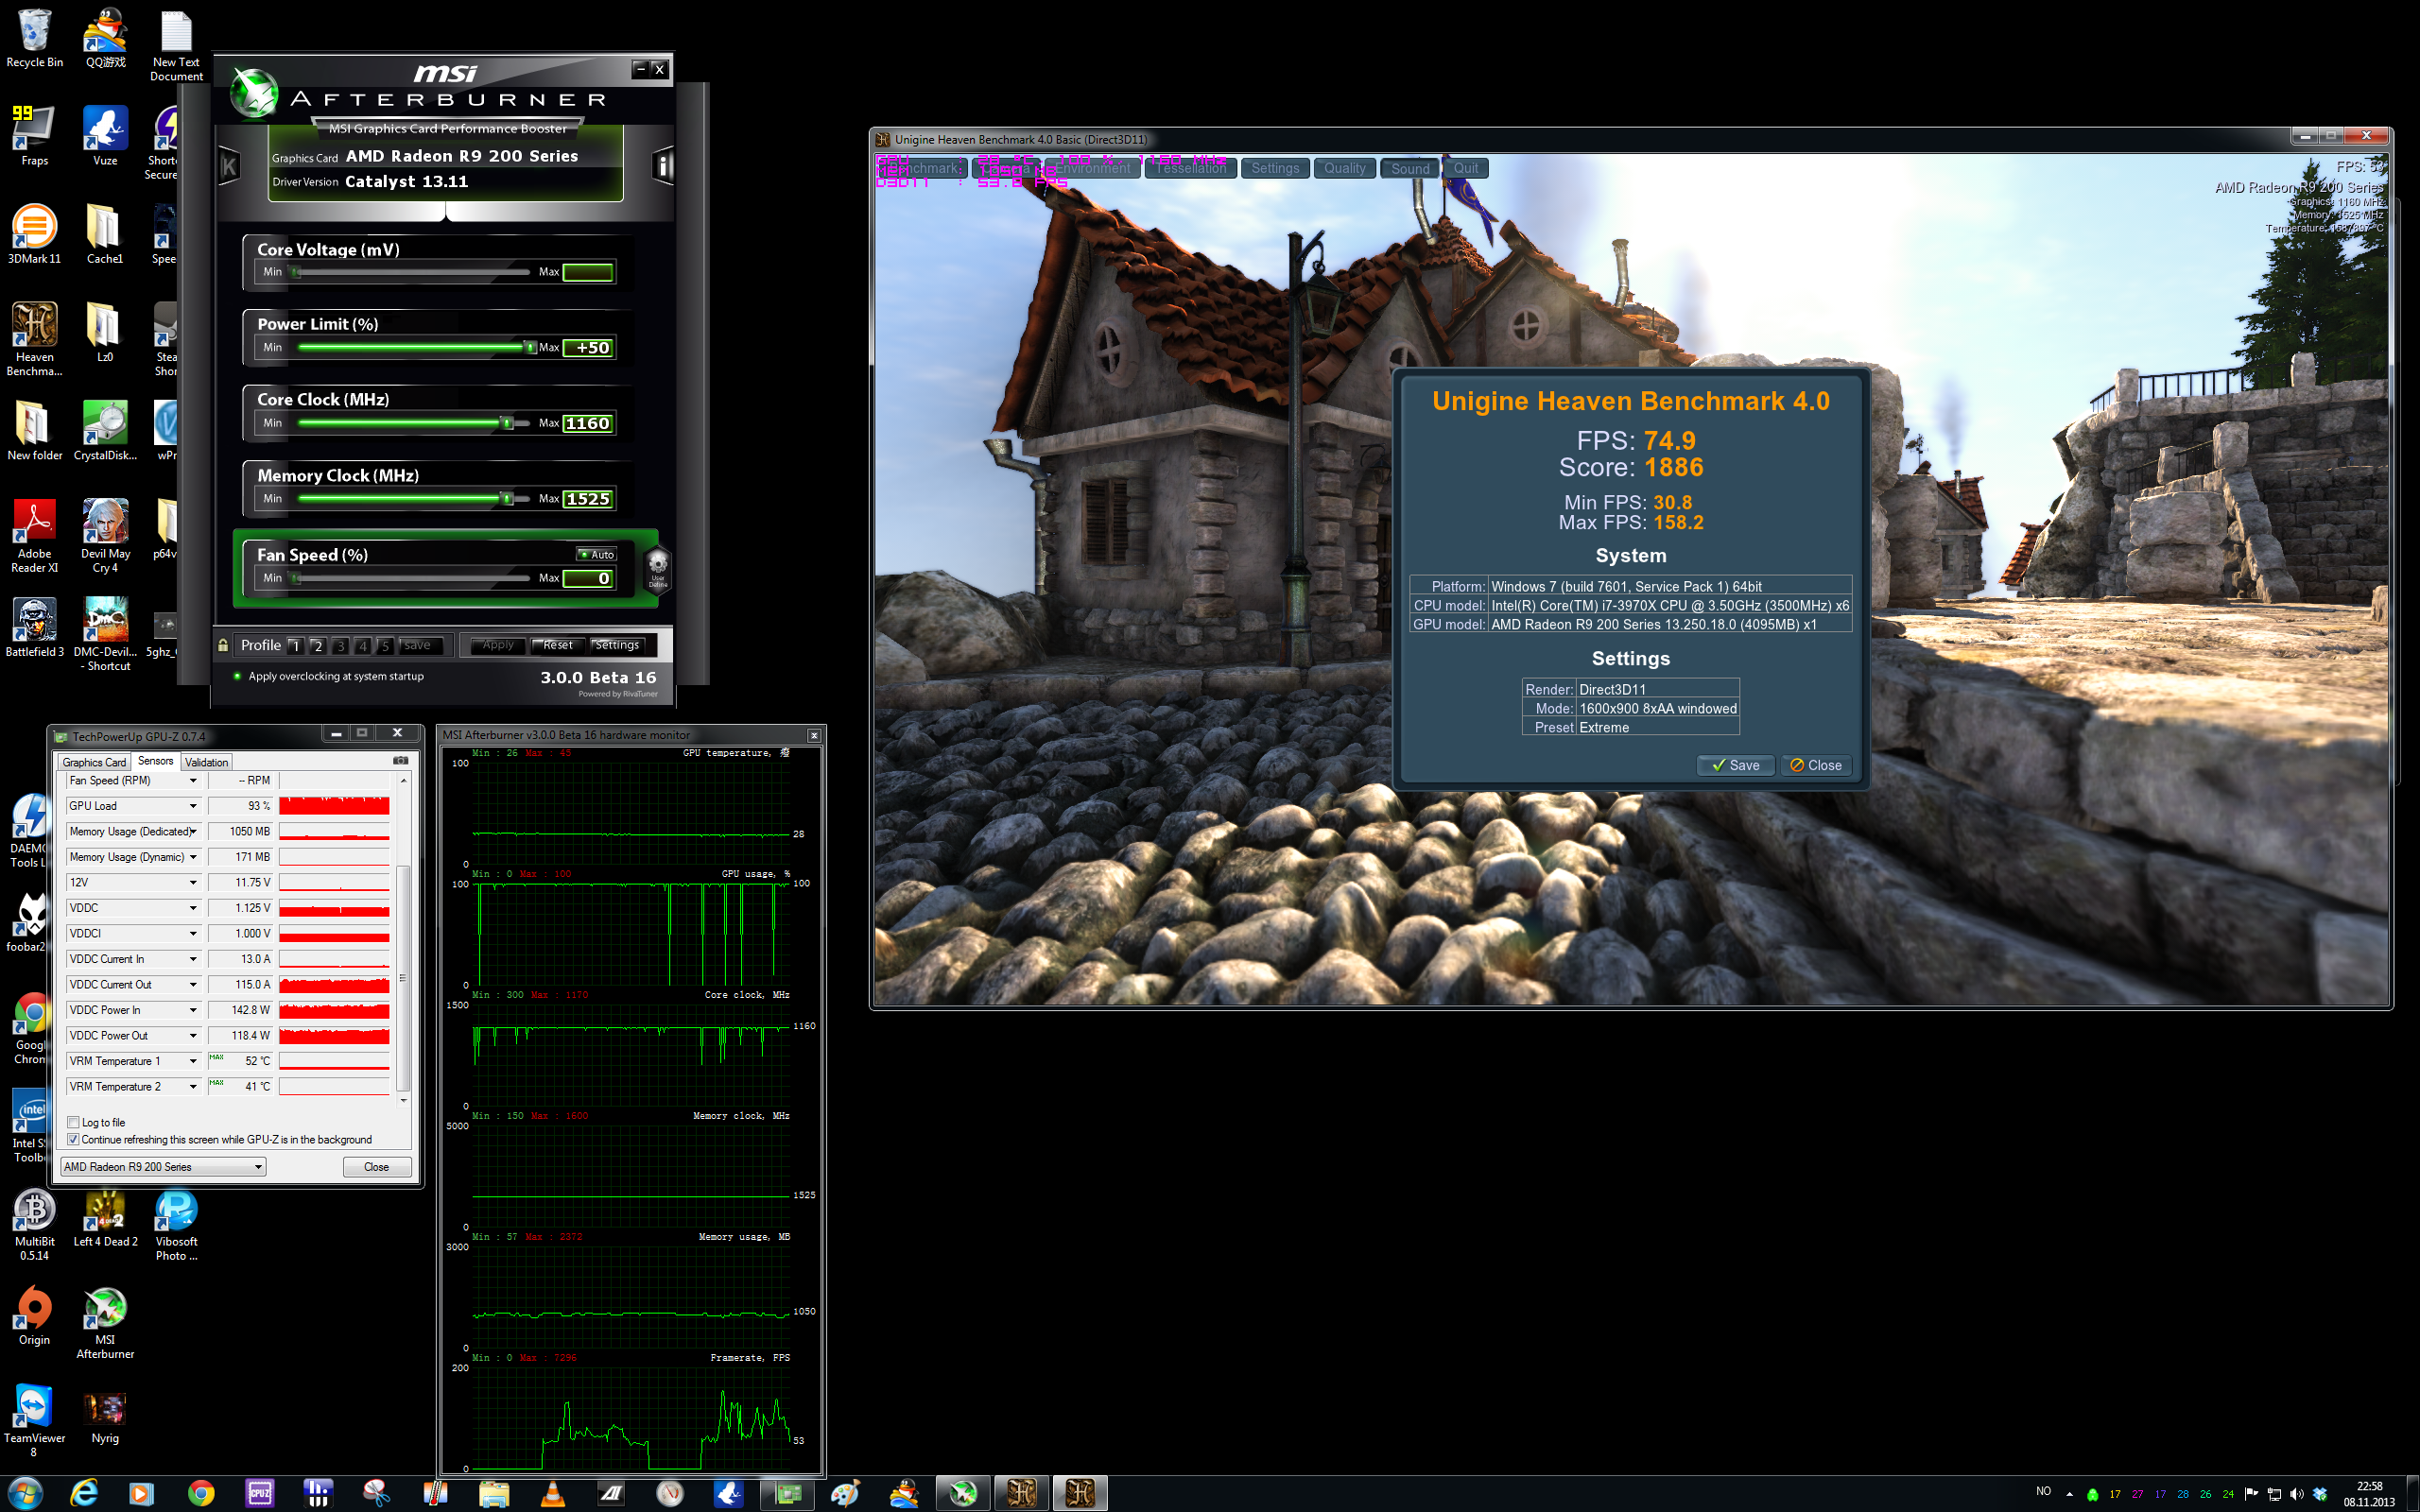Open 3DMark 11 shortcut
Screen dimensions: 2420x1512
click(34, 232)
